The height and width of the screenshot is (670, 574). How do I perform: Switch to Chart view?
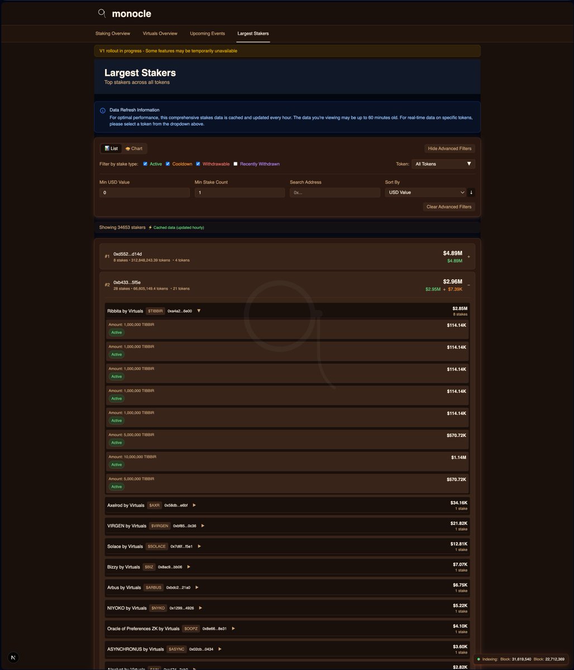tap(134, 149)
